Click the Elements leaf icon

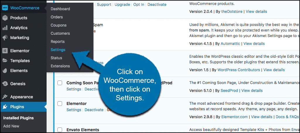click(5, 71)
